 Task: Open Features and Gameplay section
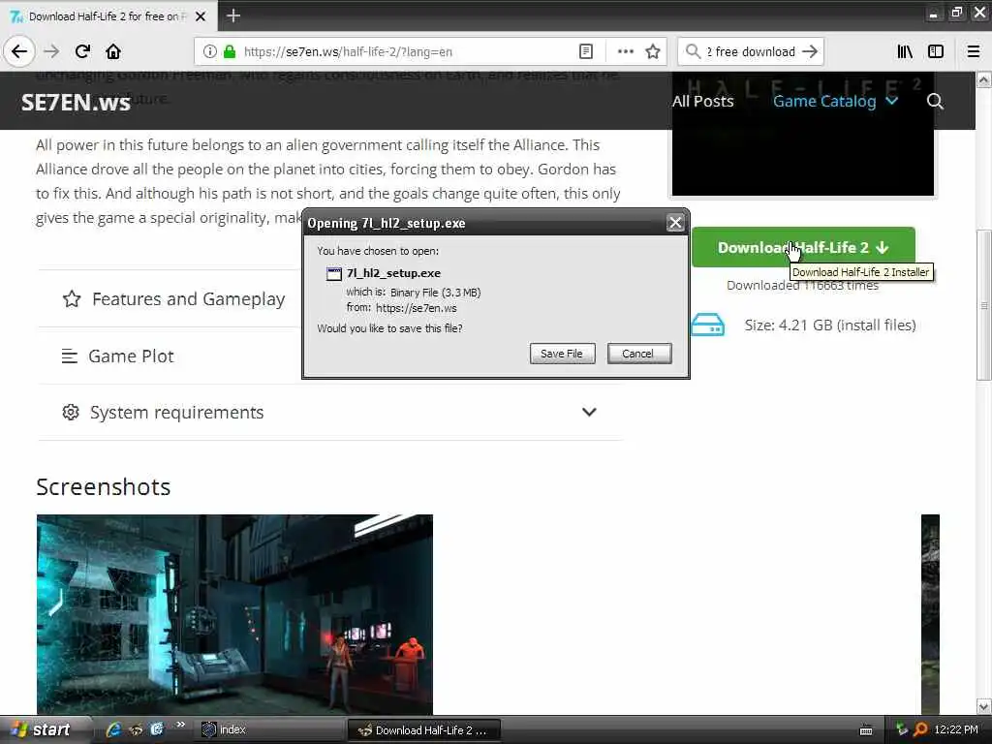coord(189,298)
